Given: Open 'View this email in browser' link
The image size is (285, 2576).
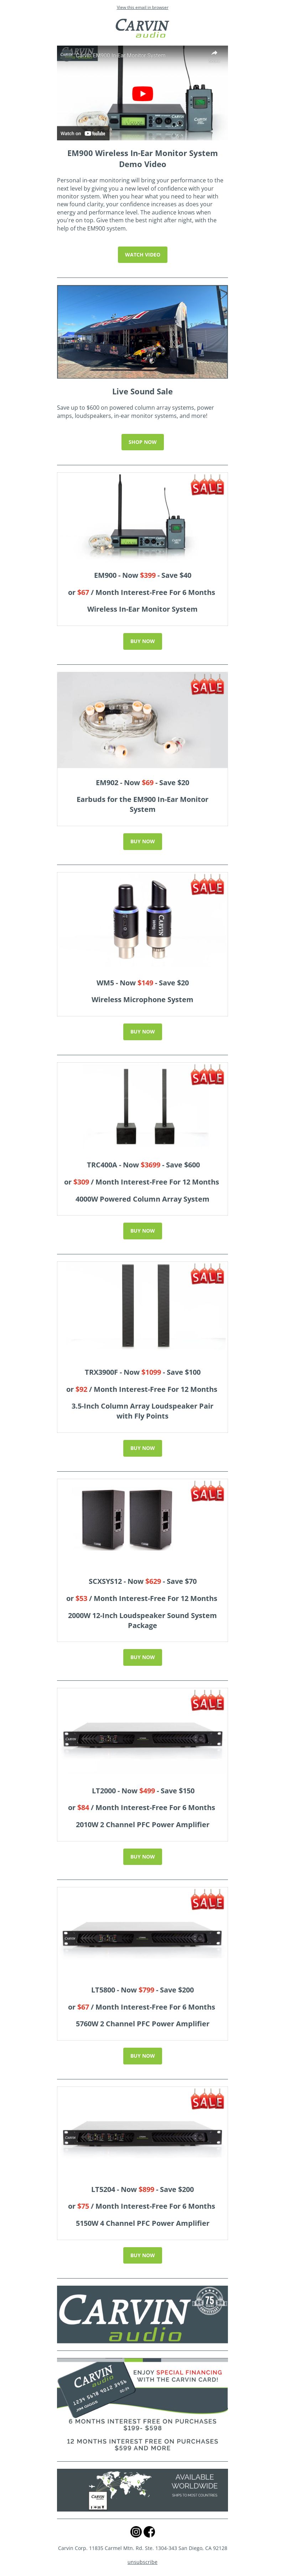Looking at the screenshot, I should point(142,7).
